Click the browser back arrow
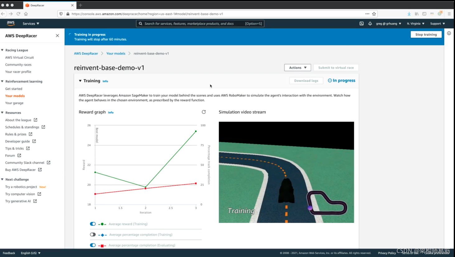 click(3, 14)
